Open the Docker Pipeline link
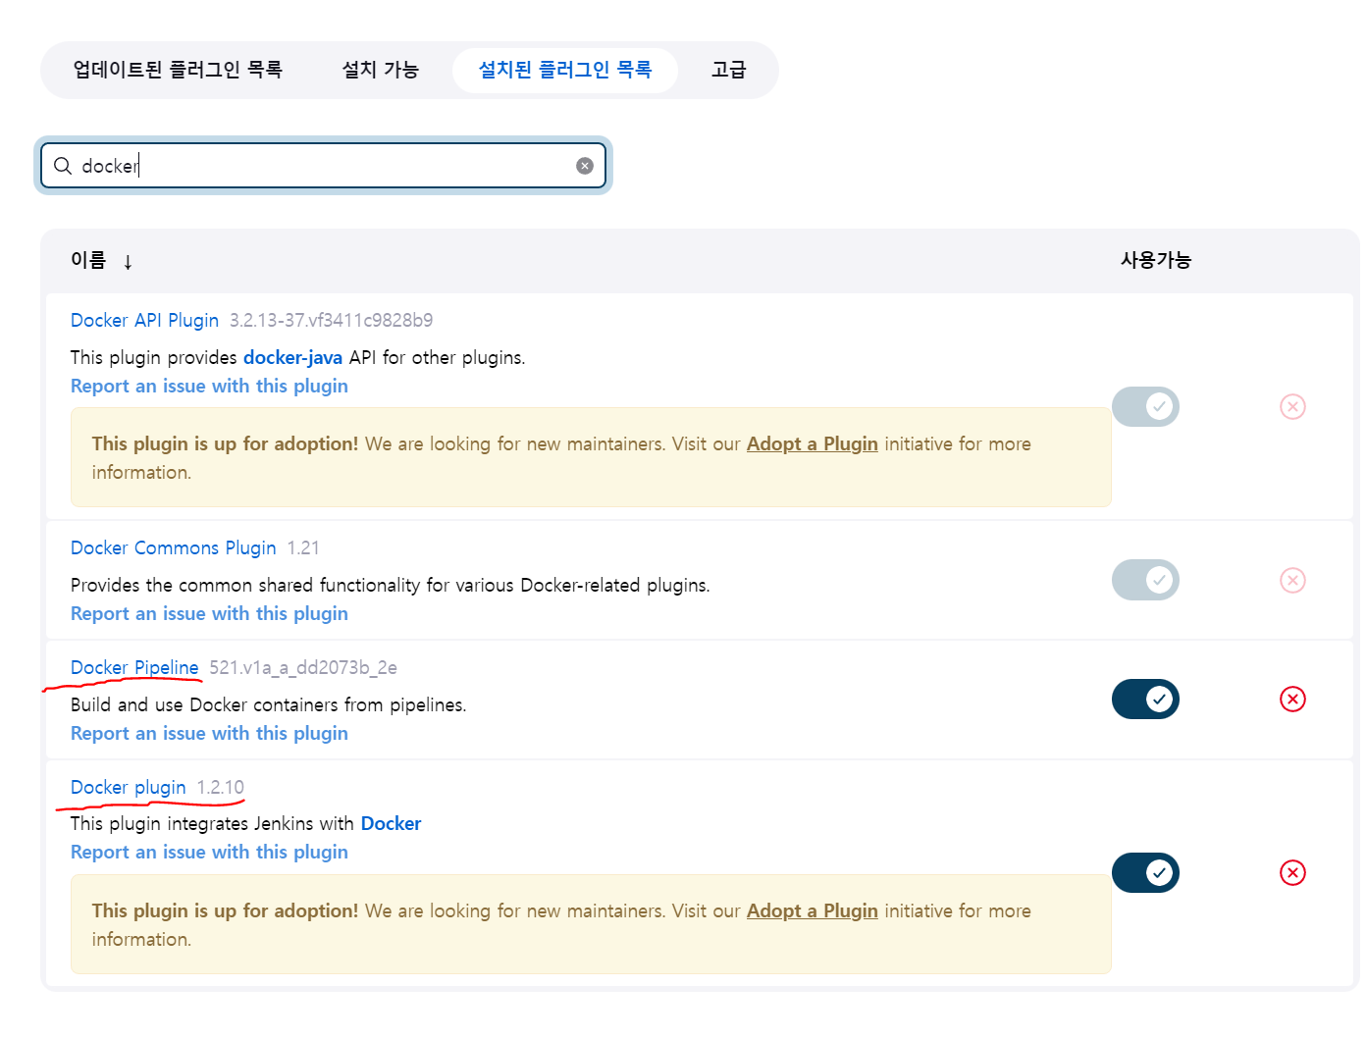 [x=134, y=667]
